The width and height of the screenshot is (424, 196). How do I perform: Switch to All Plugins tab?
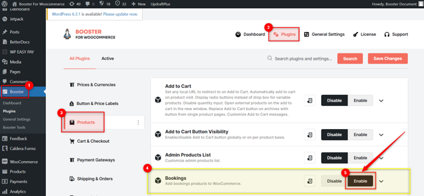(79, 58)
